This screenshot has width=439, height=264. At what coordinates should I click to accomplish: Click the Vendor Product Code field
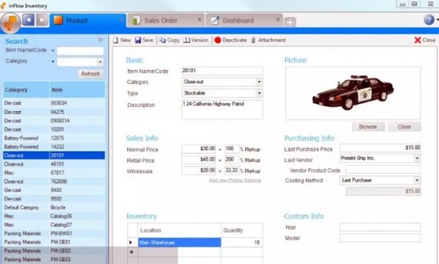coord(383,170)
